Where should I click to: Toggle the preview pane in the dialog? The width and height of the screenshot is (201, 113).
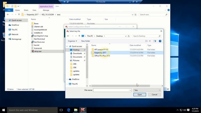155,41
